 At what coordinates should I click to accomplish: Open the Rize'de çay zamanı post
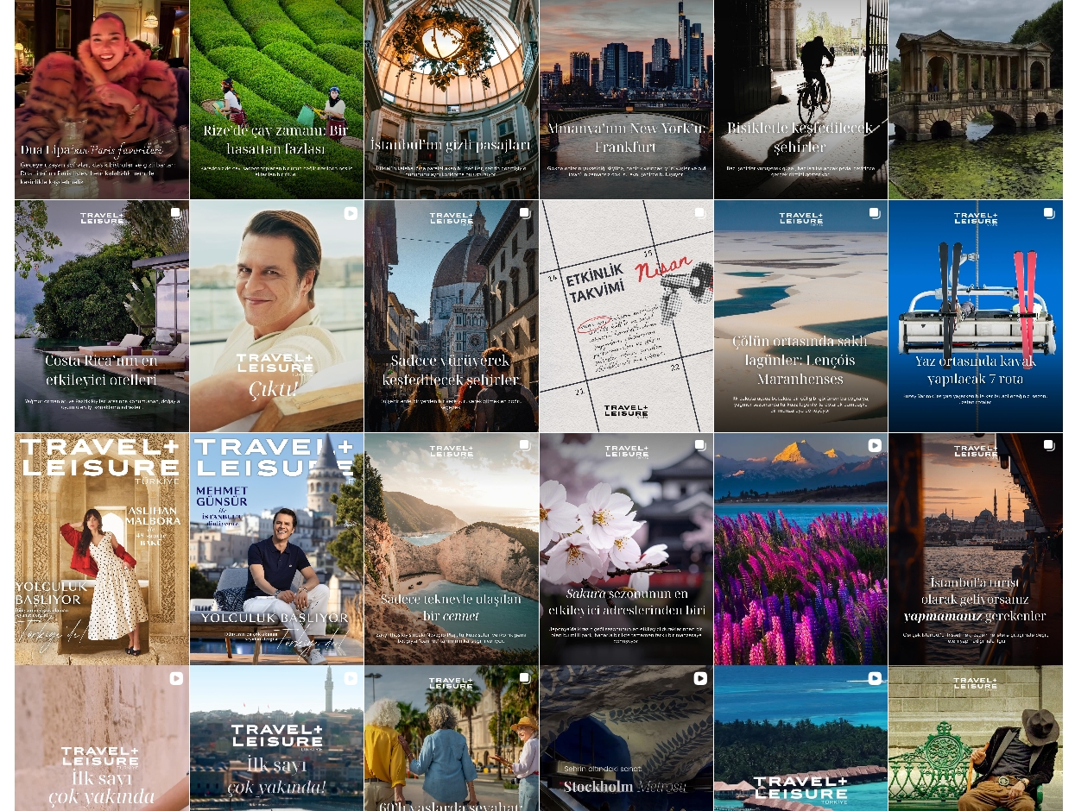[276, 99]
